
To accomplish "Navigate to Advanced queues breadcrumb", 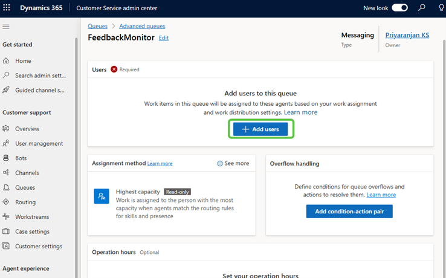I will 142,27.
